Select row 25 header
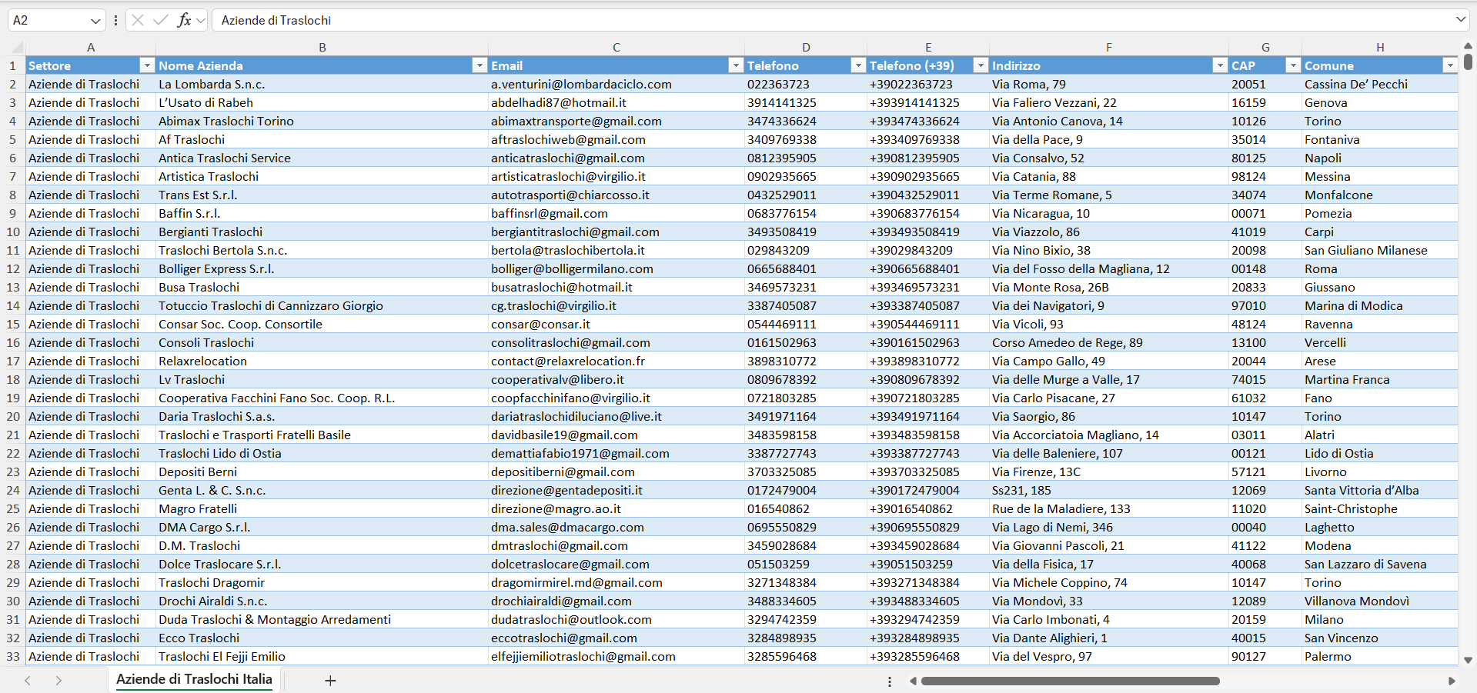The width and height of the screenshot is (1477, 693). pyautogui.click(x=13, y=508)
